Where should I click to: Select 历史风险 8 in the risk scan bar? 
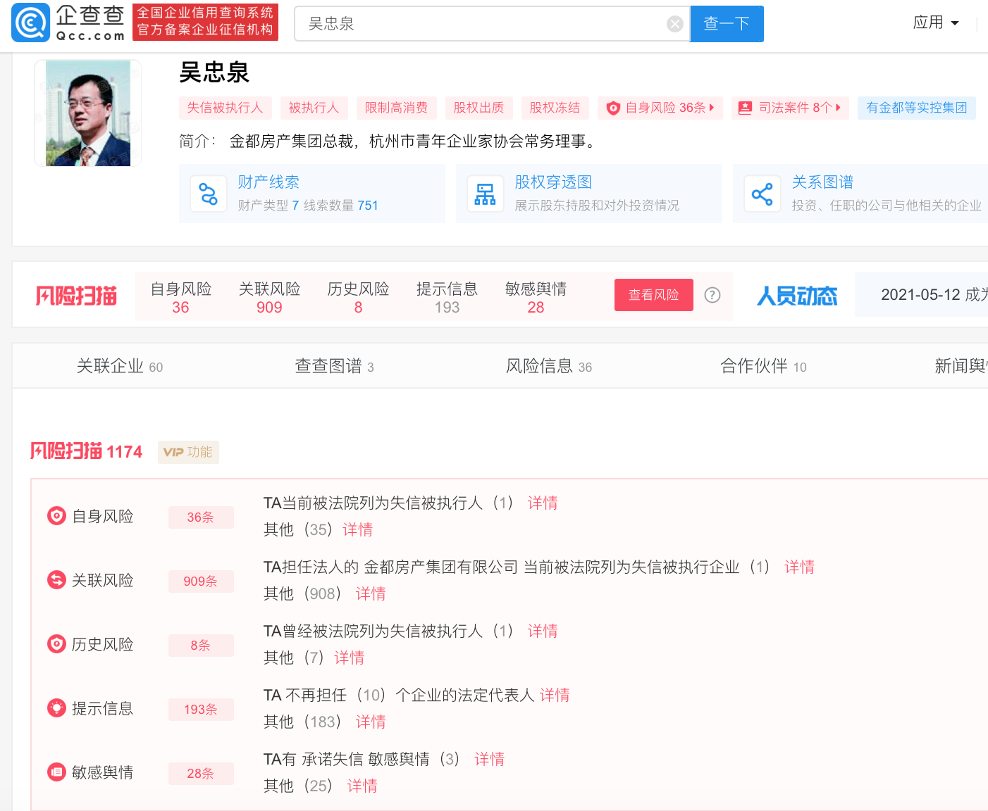pos(359,298)
